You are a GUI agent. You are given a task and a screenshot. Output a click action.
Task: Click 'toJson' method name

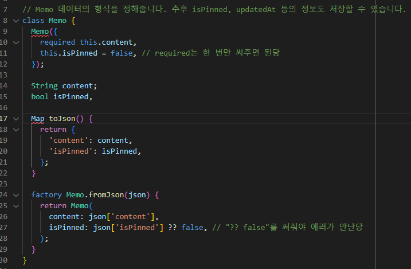click(x=62, y=119)
